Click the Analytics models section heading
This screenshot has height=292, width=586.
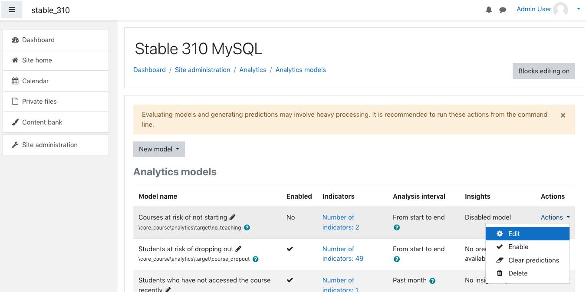(175, 172)
